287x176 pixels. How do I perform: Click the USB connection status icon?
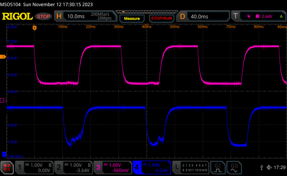pyautogui.click(x=262, y=167)
